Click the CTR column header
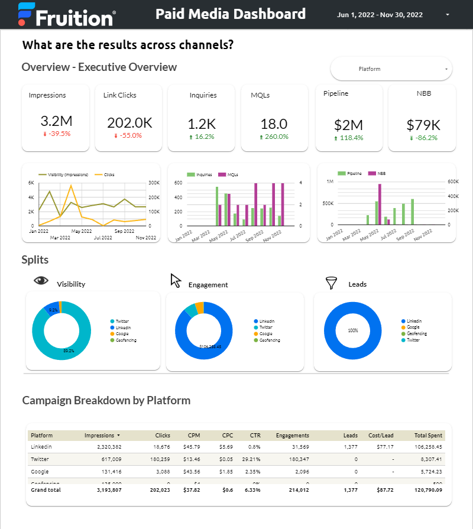473x529 pixels. pyautogui.click(x=255, y=436)
